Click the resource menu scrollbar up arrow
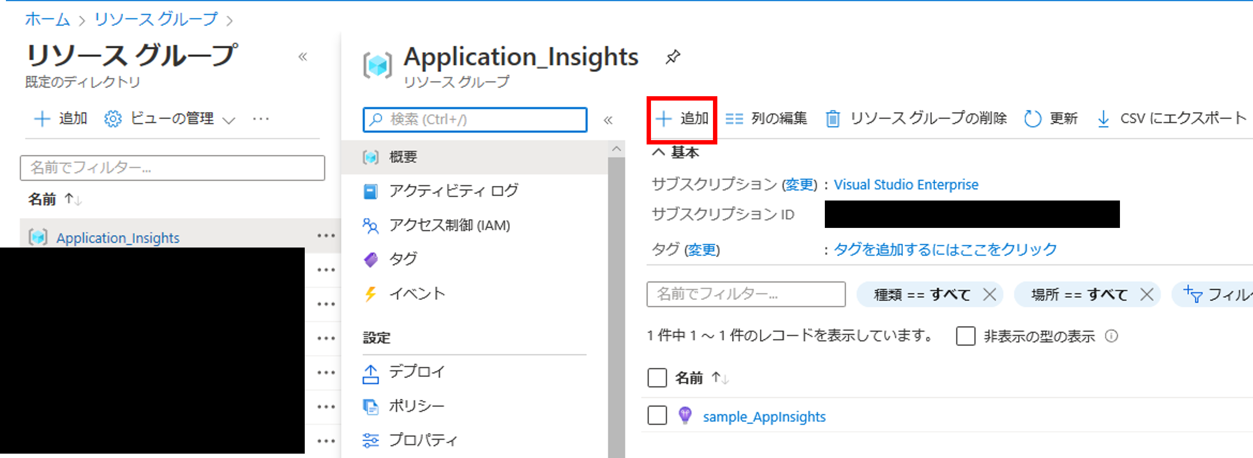 click(616, 149)
